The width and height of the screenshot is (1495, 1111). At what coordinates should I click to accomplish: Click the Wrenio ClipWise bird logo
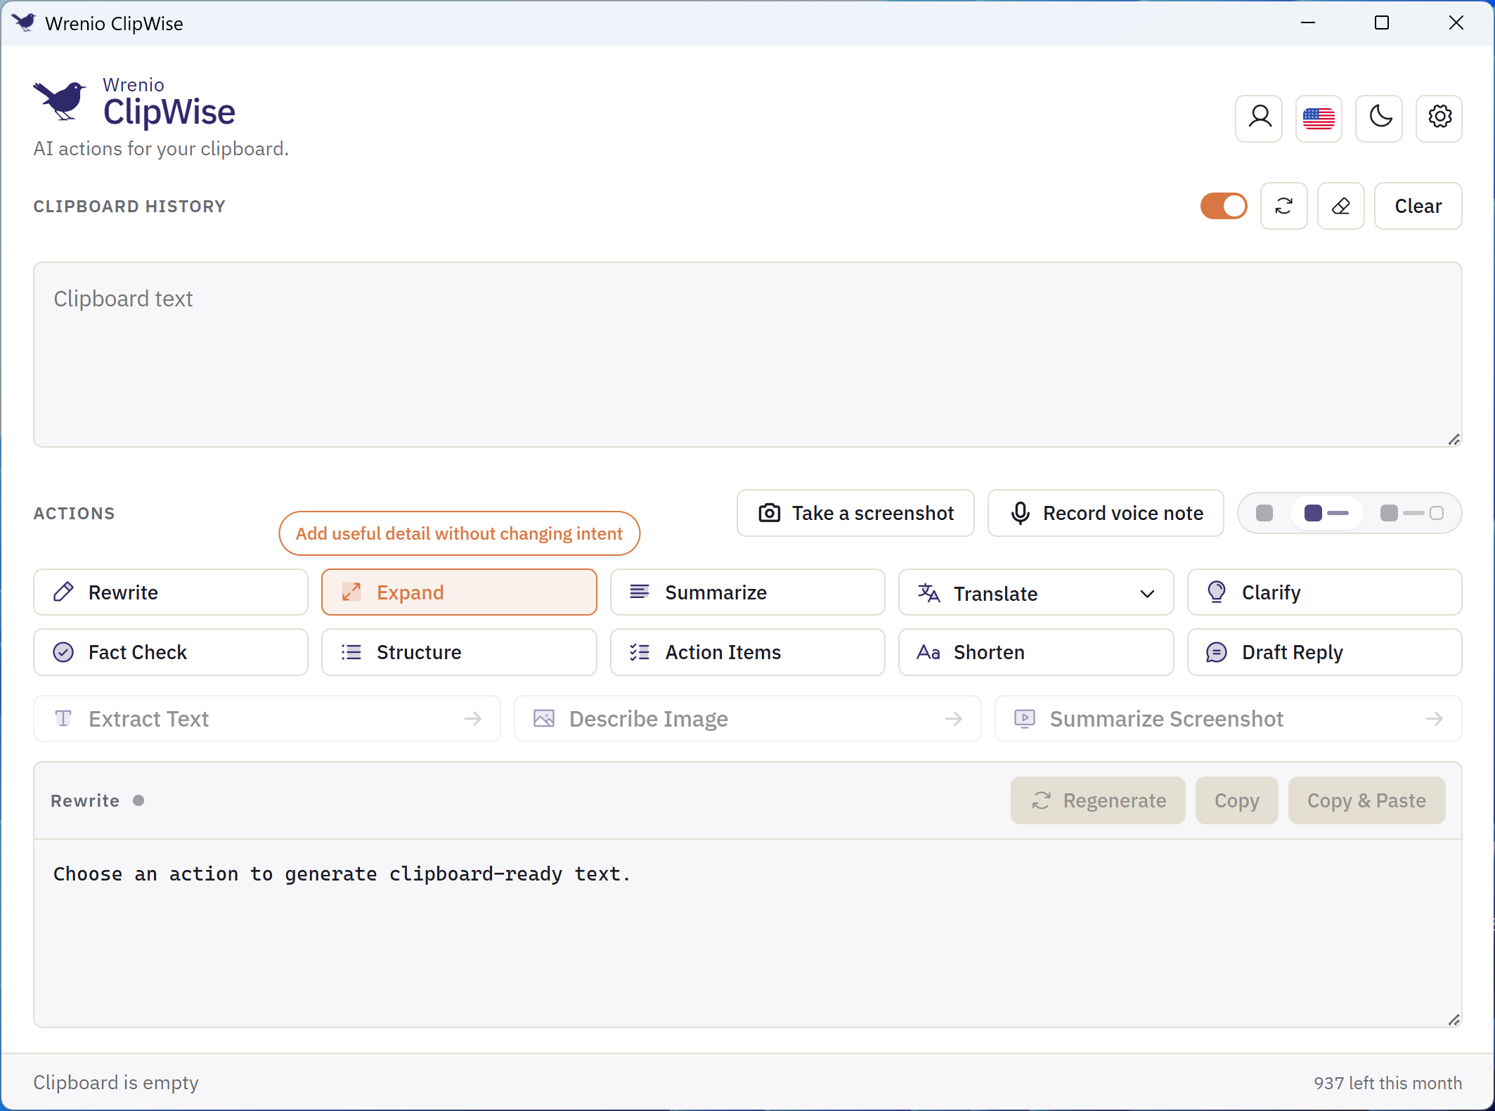(x=60, y=100)
